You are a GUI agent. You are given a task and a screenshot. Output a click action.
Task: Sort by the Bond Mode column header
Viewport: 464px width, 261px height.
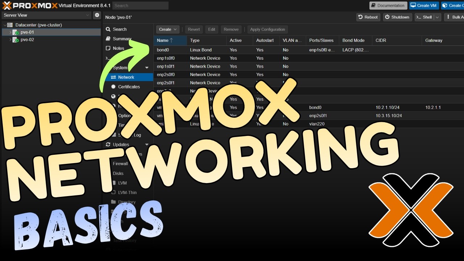tap(356, 40)
